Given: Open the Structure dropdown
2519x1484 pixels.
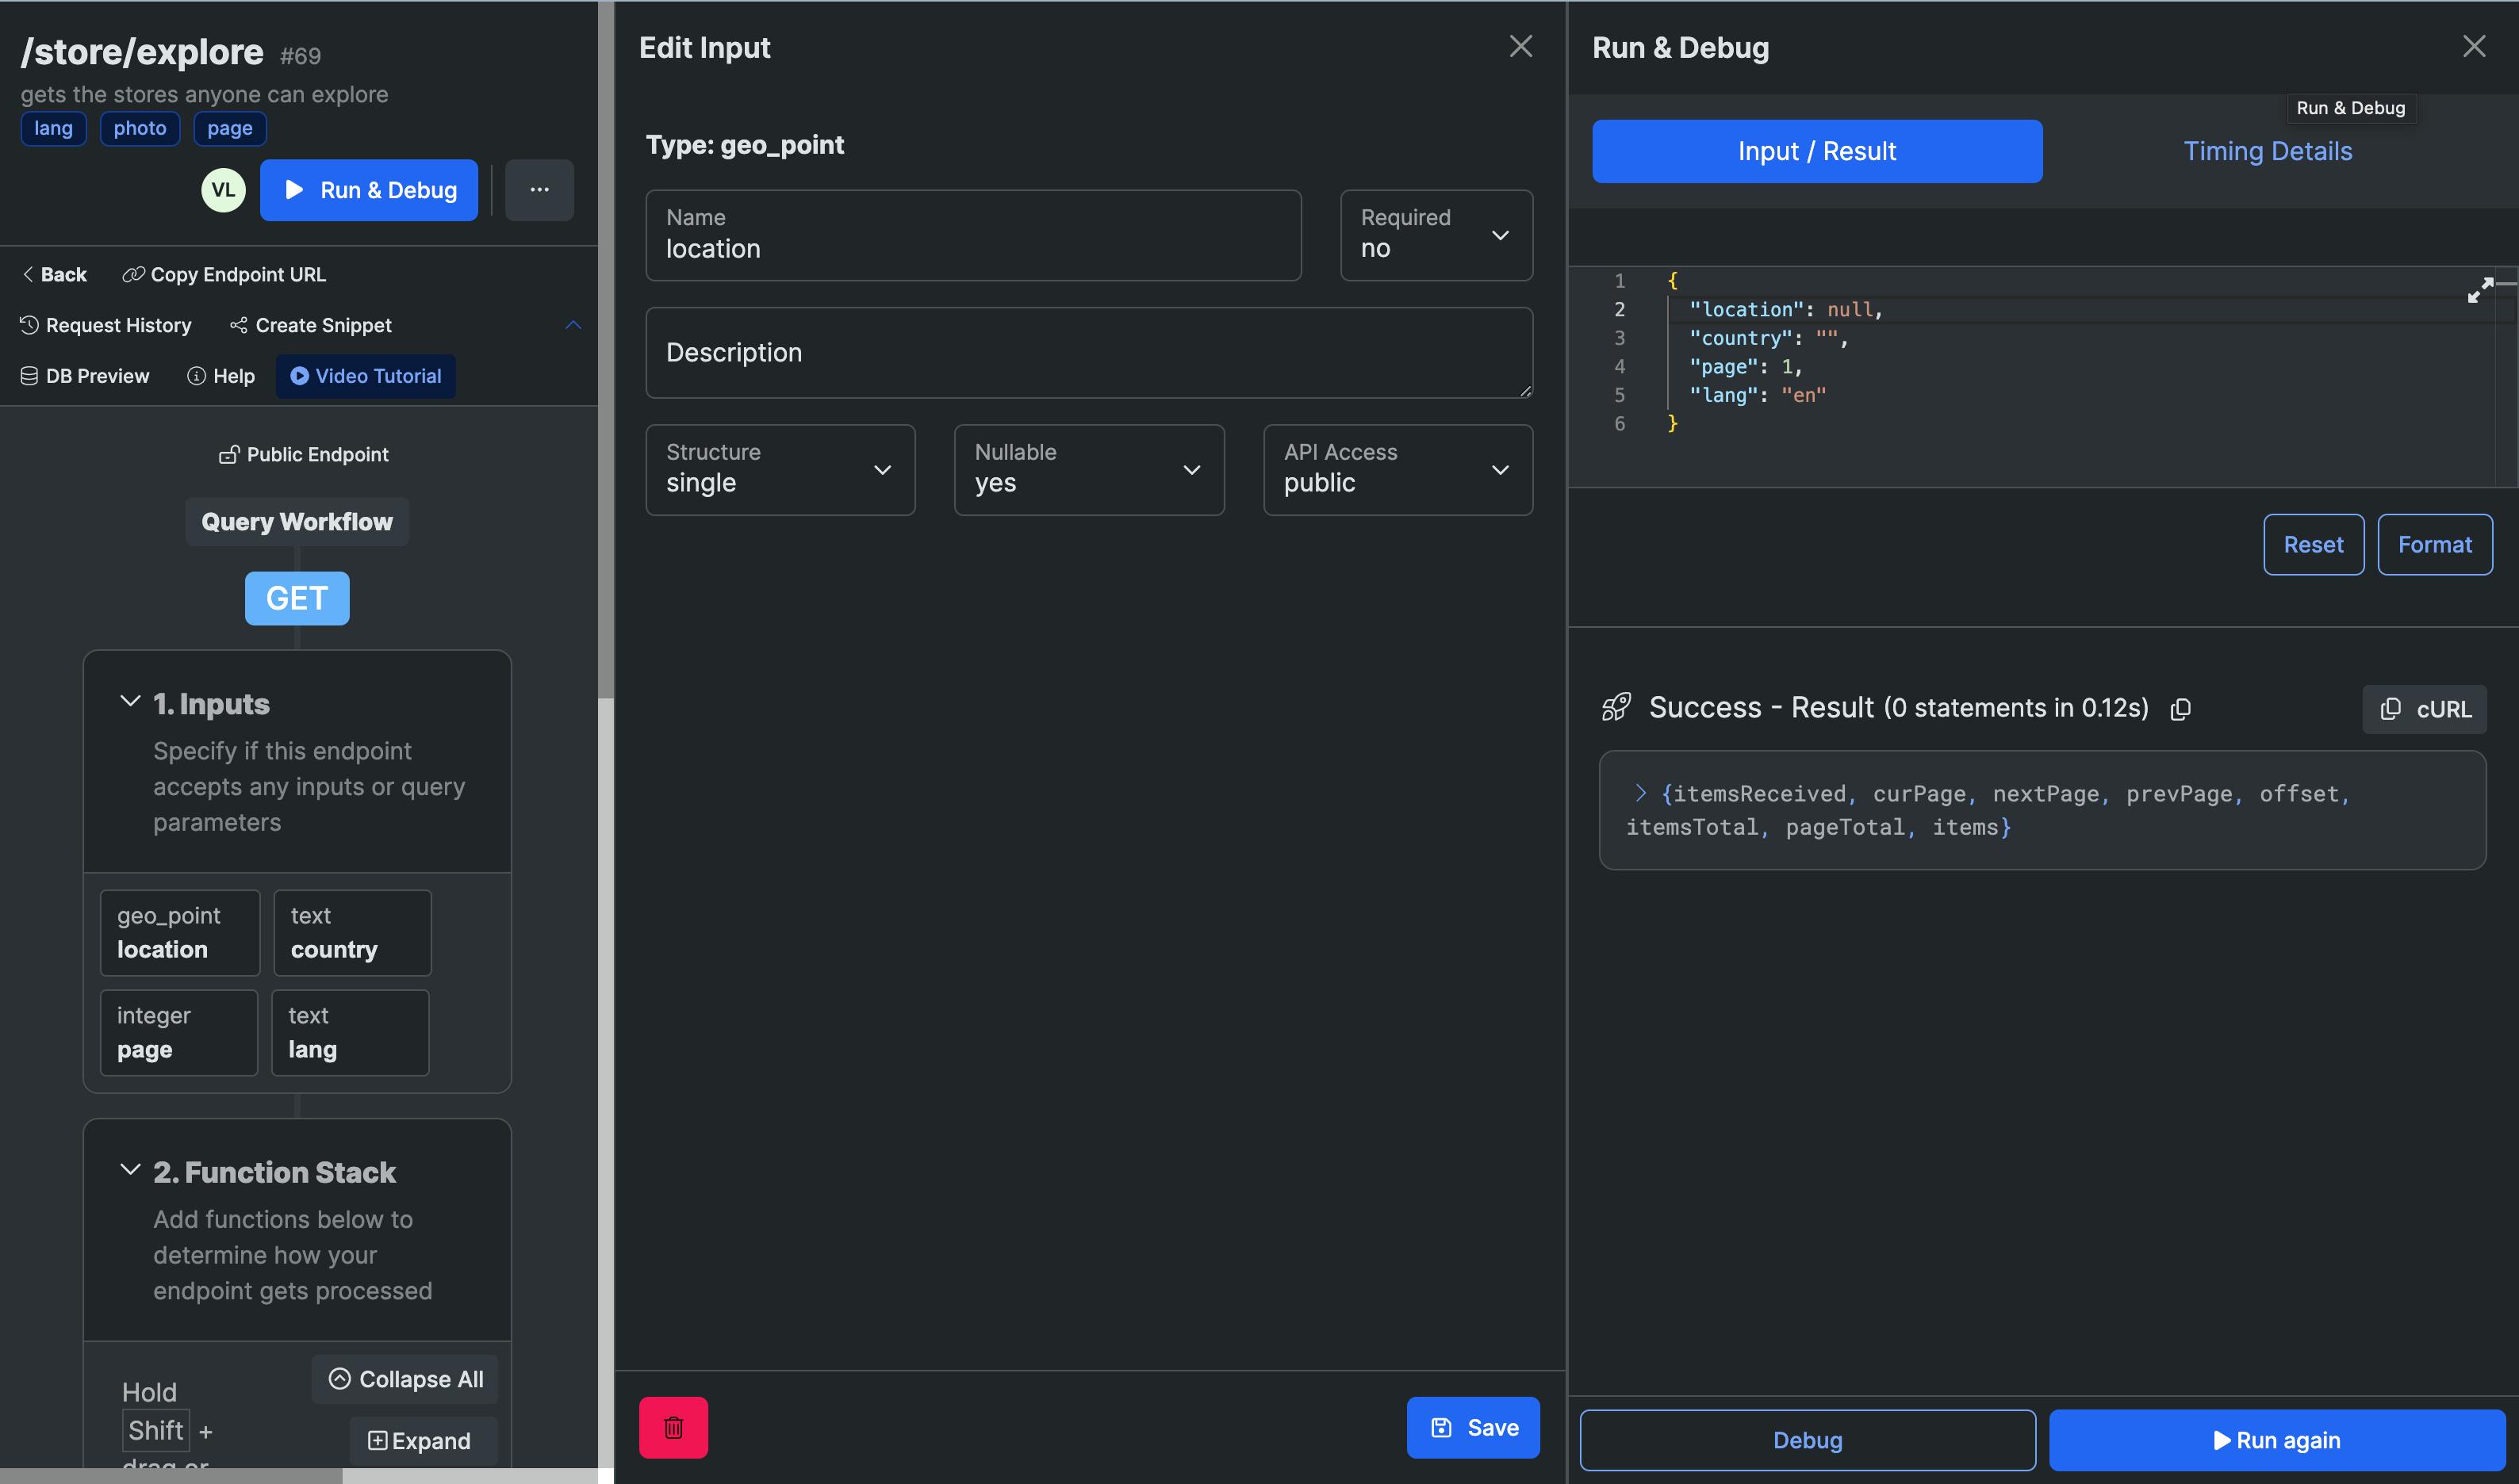Looking at the screenshot, I should pyautogui.click(x=780, y=470).
